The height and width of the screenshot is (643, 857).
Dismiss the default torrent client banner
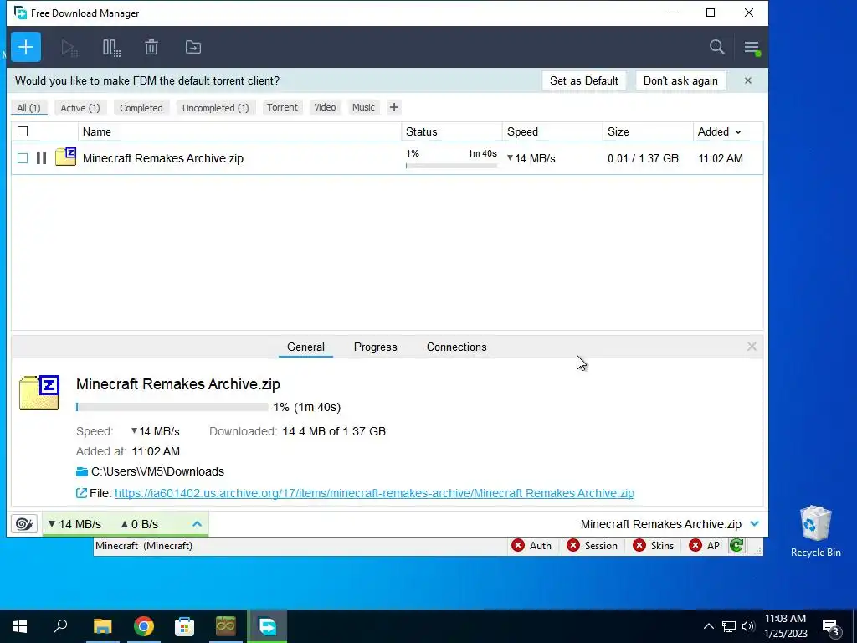coord(747,80)
